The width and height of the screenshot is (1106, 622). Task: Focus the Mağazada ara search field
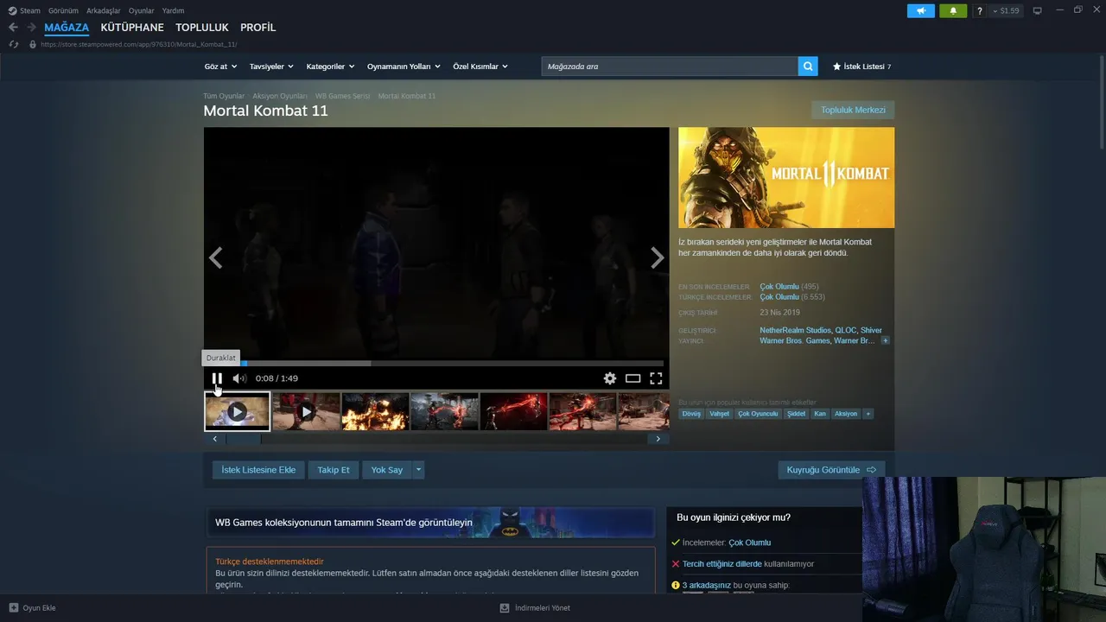point(670,67)
